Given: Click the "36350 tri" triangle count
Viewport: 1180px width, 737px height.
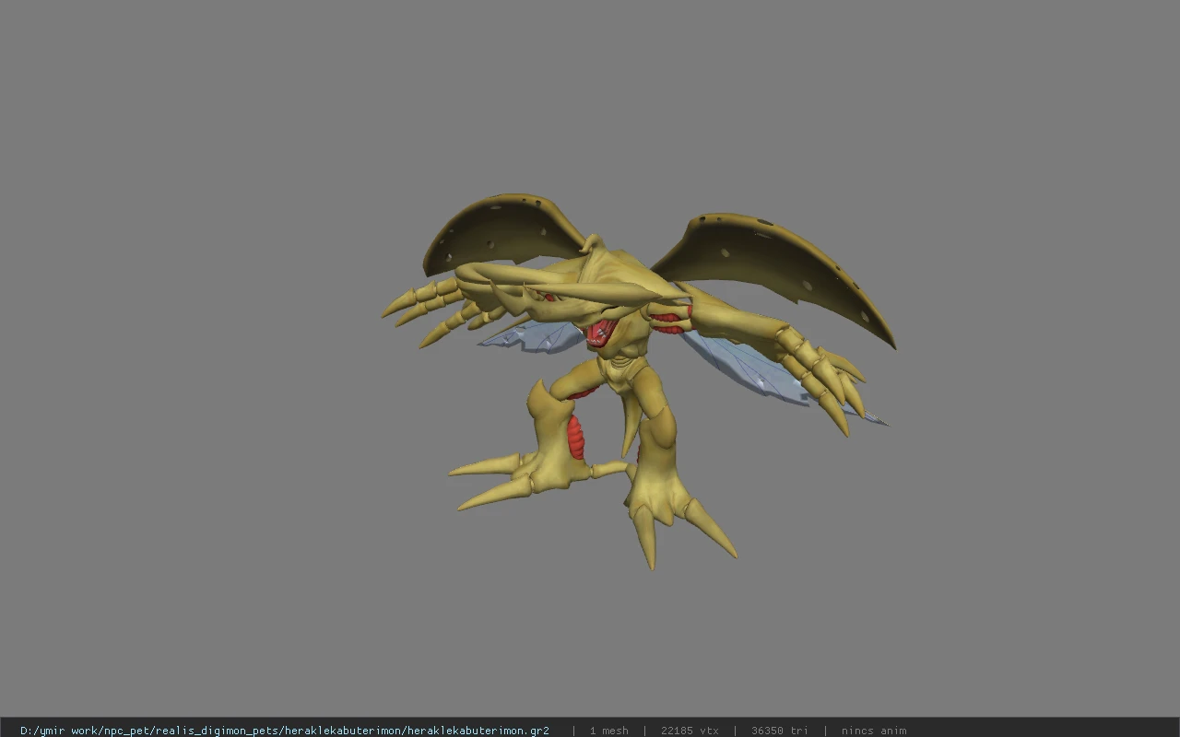Looking at the screenshot, I should [779, 731].
